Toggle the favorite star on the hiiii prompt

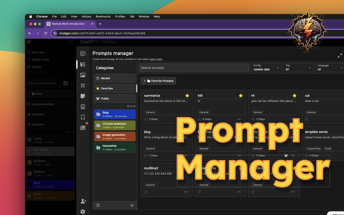click(241, 96)
